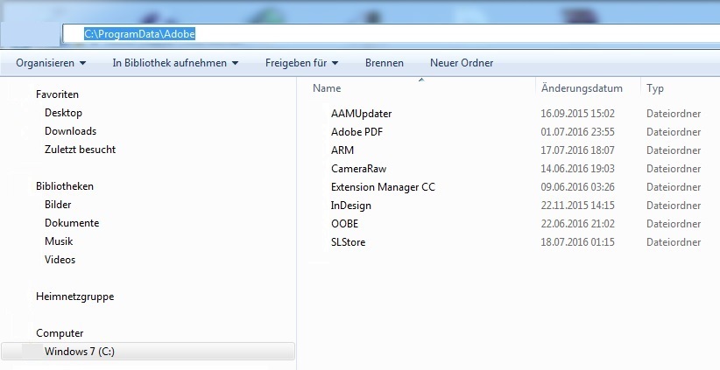Click the date 22.11.2015 14:15
Image resolution: width=720 pixels, height=370 pixels.
click(577, 206)
